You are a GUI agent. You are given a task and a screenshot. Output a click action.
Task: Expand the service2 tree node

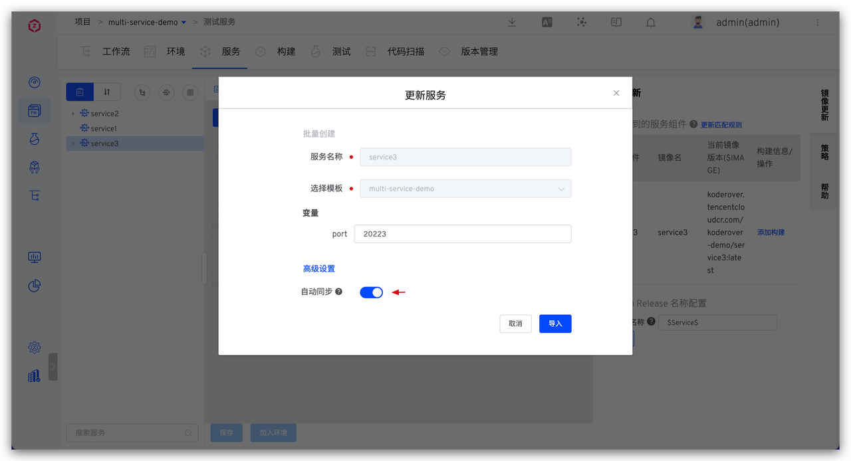(73, 114)
